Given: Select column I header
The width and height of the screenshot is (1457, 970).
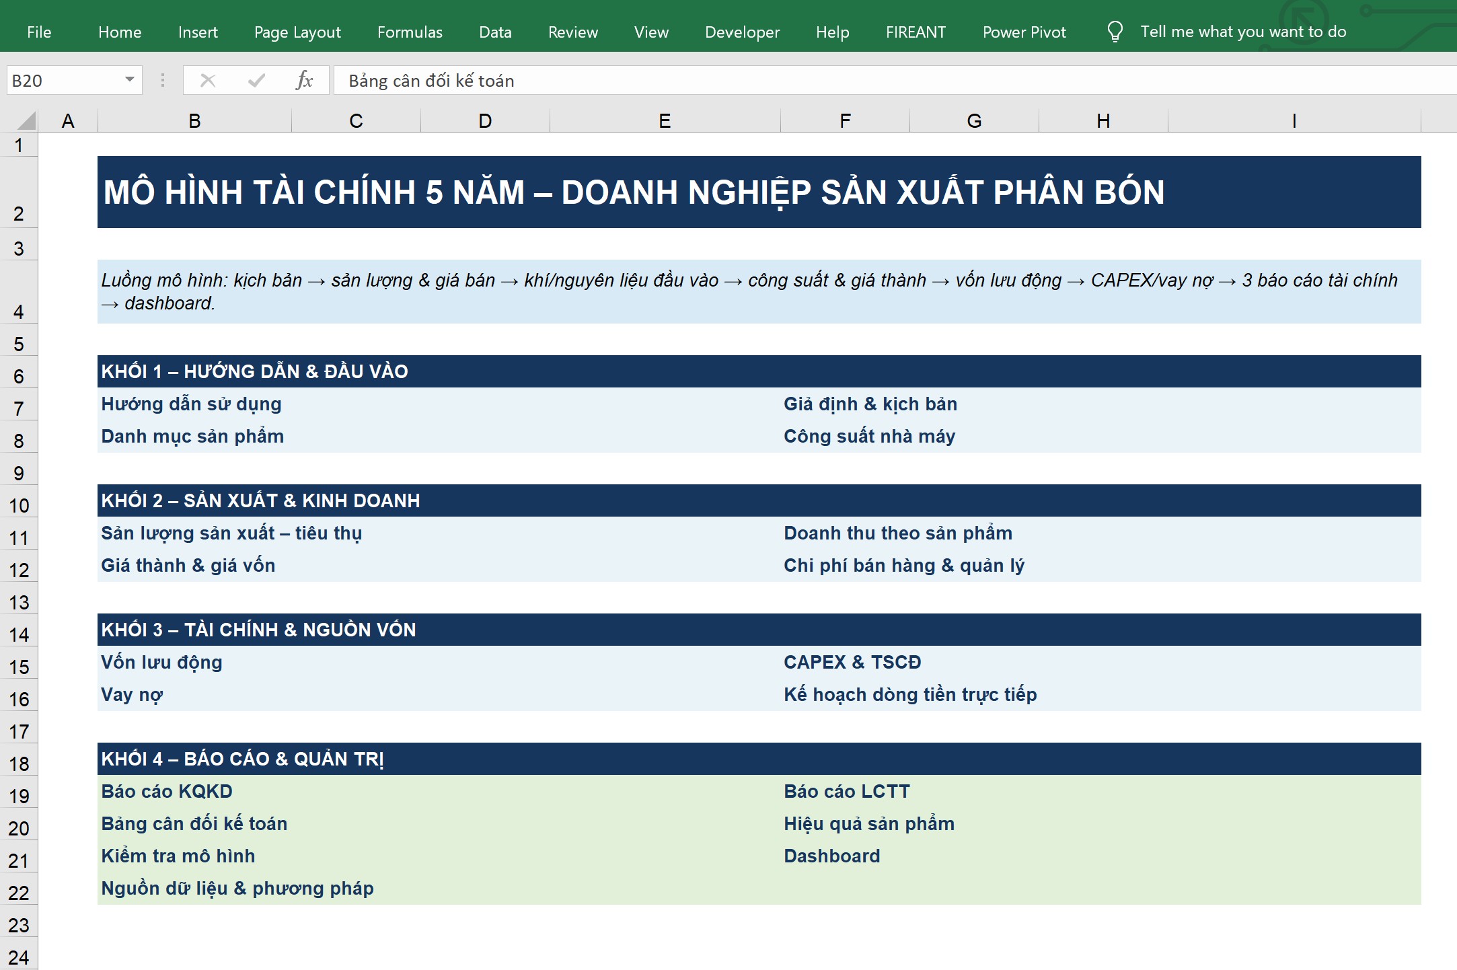Looking at the screenshot, I should point(1294,121).
